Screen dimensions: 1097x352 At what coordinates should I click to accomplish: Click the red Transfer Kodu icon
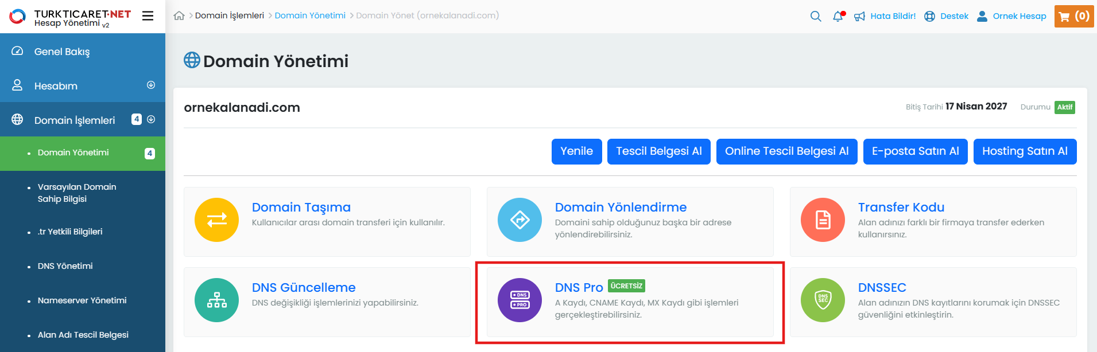[x=823, y=220]
